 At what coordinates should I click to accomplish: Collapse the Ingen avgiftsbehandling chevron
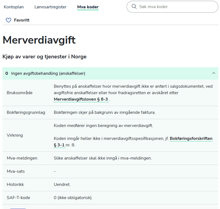click(x=213, y=73)
